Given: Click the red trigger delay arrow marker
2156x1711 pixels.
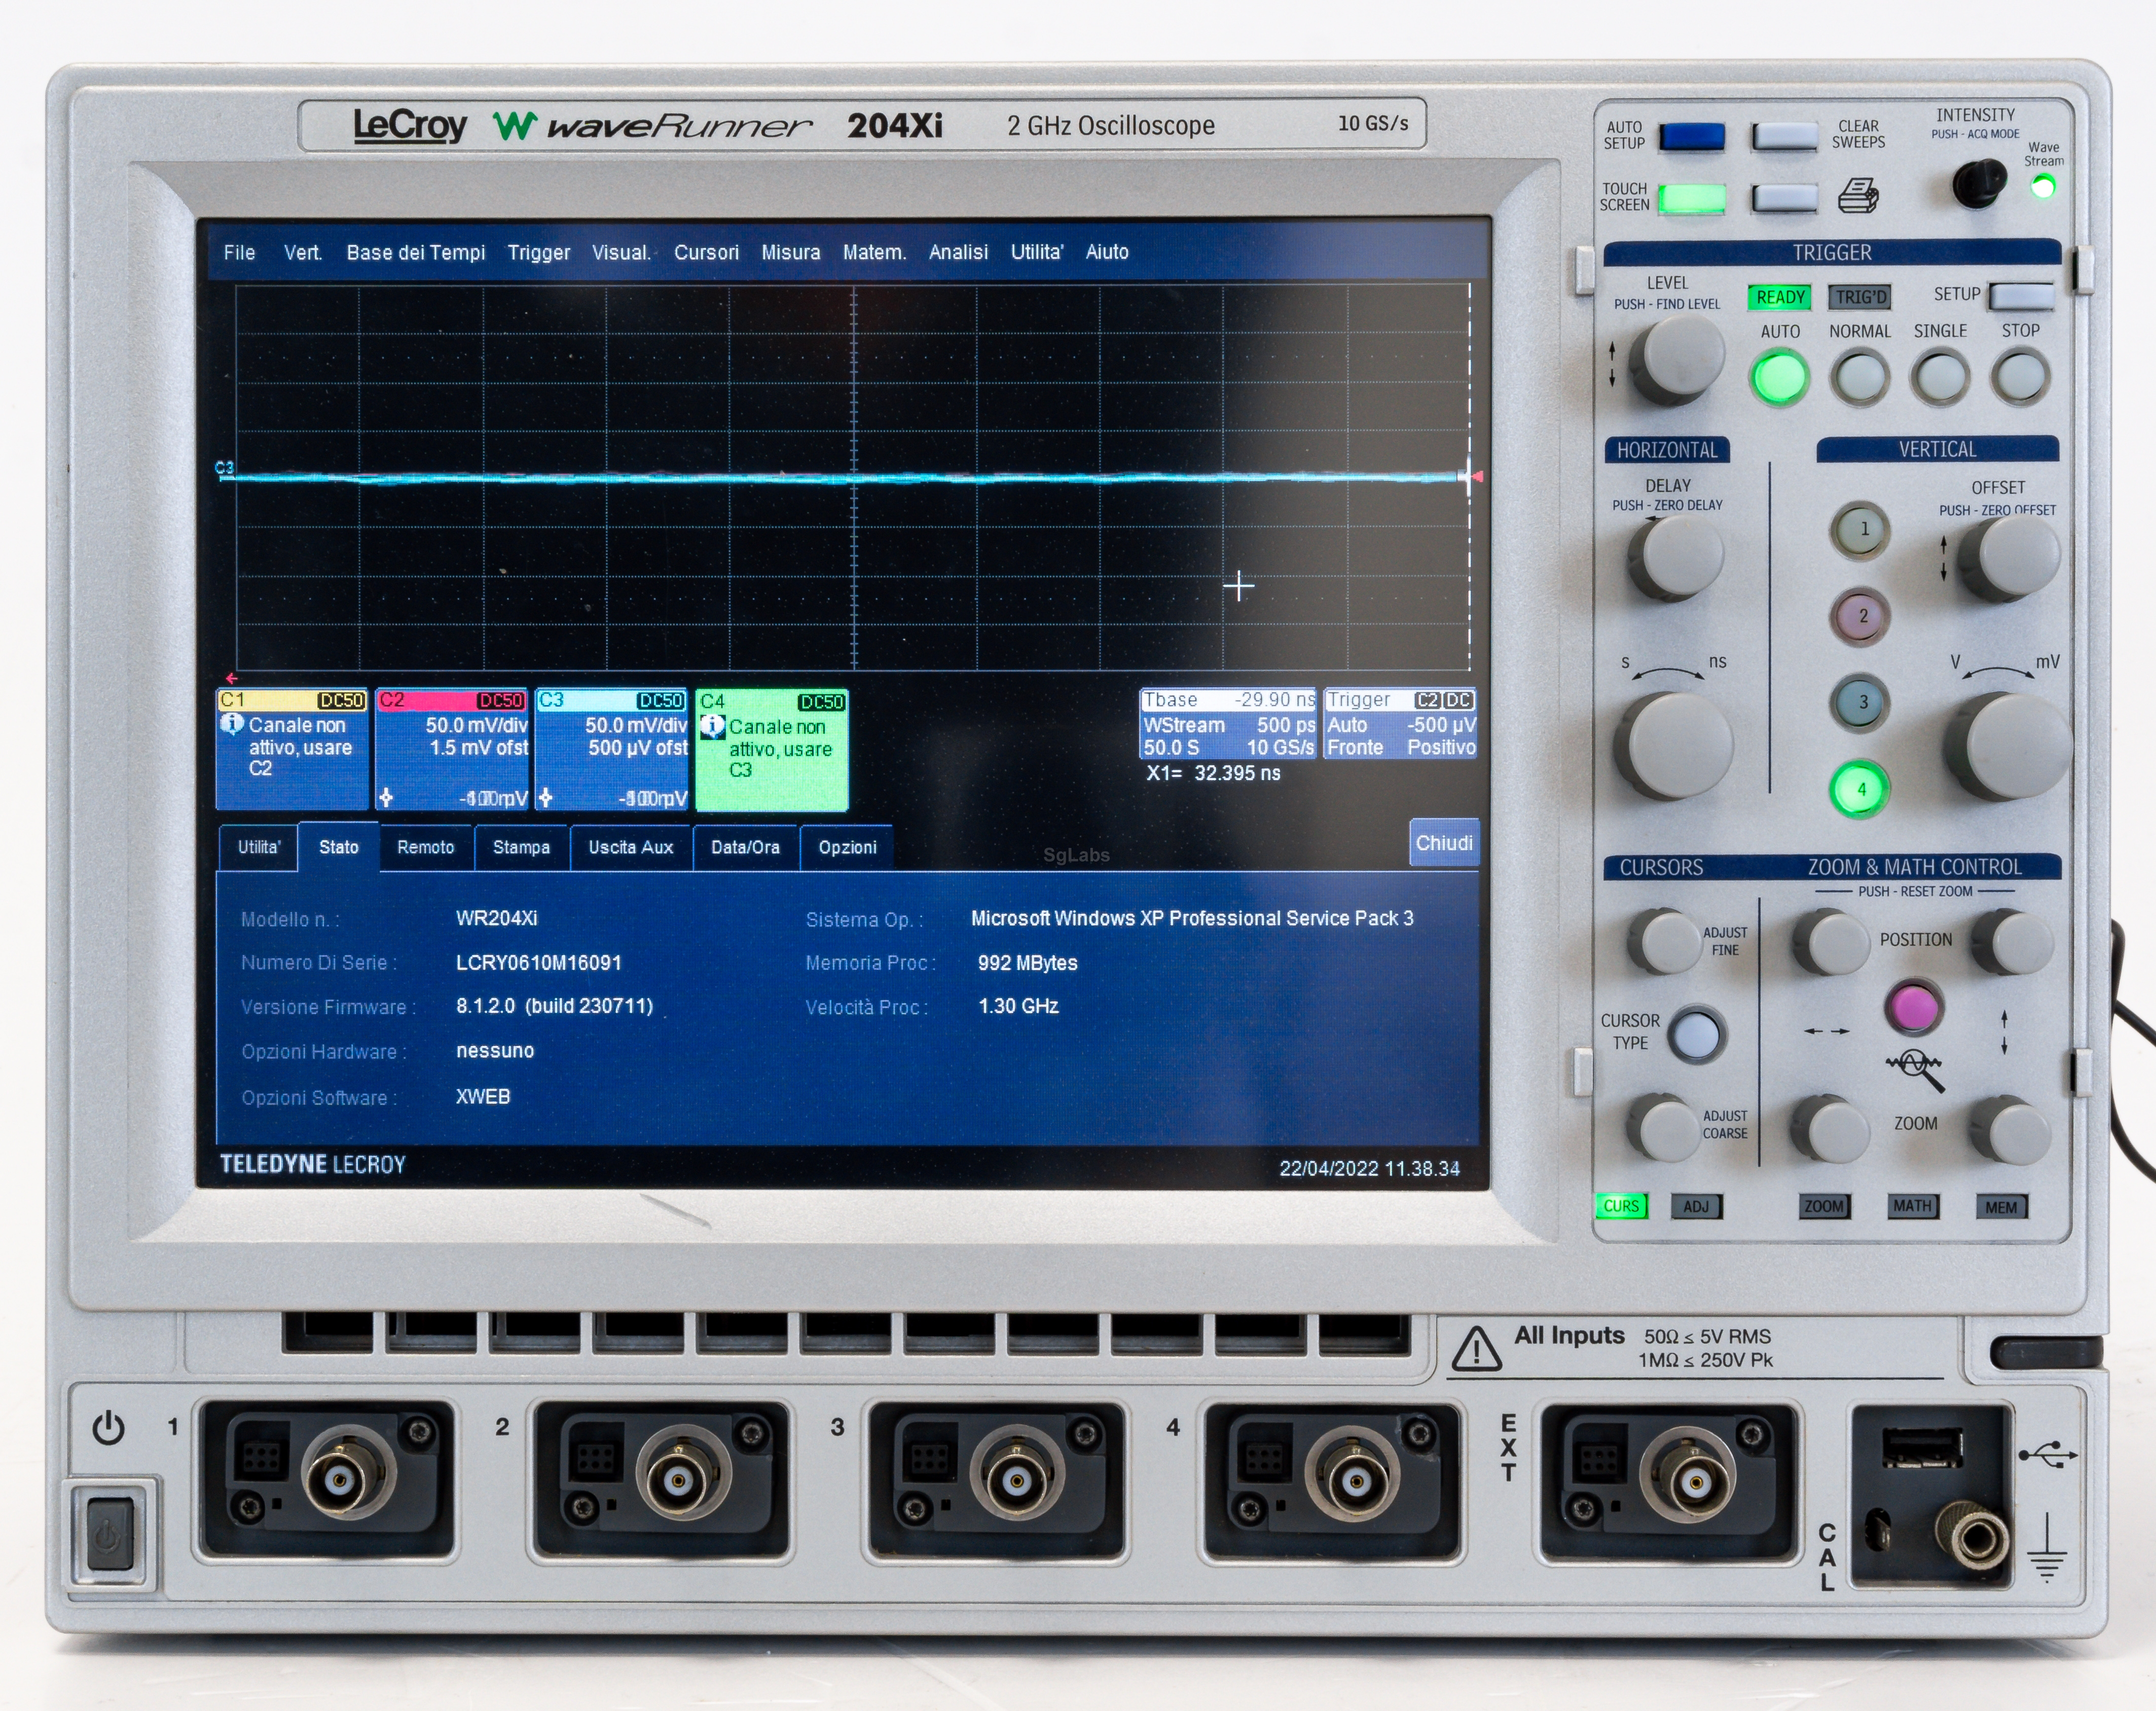Looking at the screenshot, I should pos(231,678).
